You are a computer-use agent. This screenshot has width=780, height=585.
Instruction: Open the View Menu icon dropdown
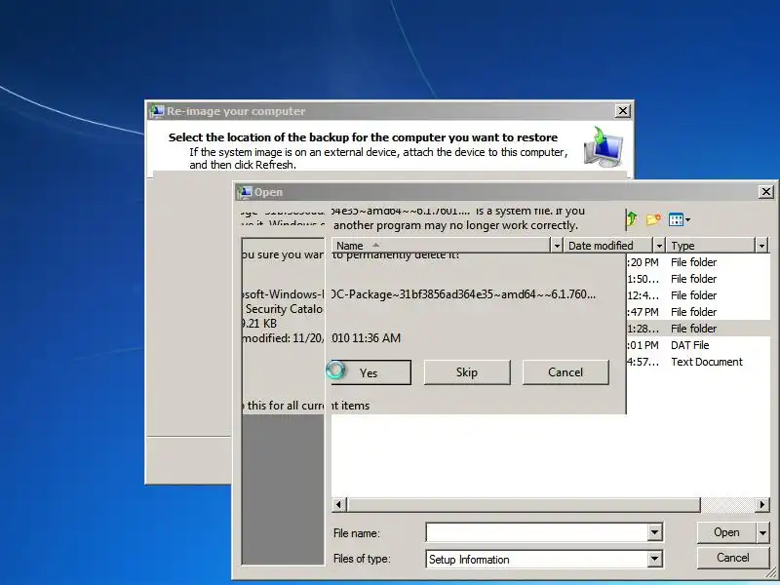[x=679, y=219]
